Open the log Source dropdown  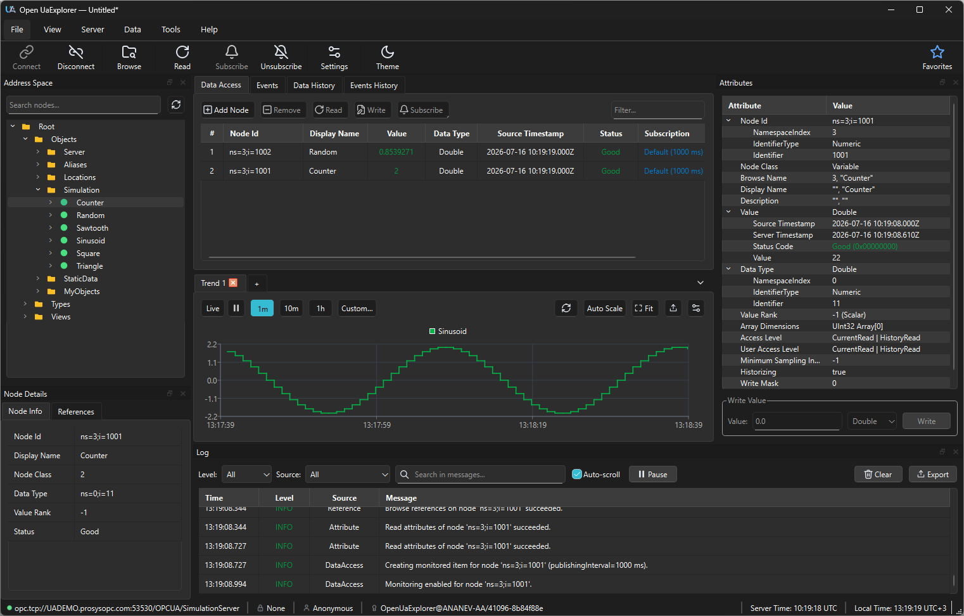(348, 474)
